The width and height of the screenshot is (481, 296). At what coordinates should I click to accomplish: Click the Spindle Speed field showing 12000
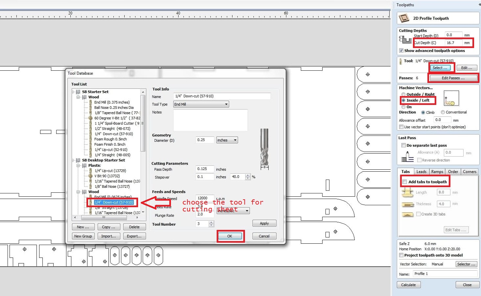(x=204, y=198)
